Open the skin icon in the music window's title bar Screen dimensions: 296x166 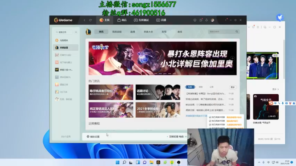click(253, 27)
